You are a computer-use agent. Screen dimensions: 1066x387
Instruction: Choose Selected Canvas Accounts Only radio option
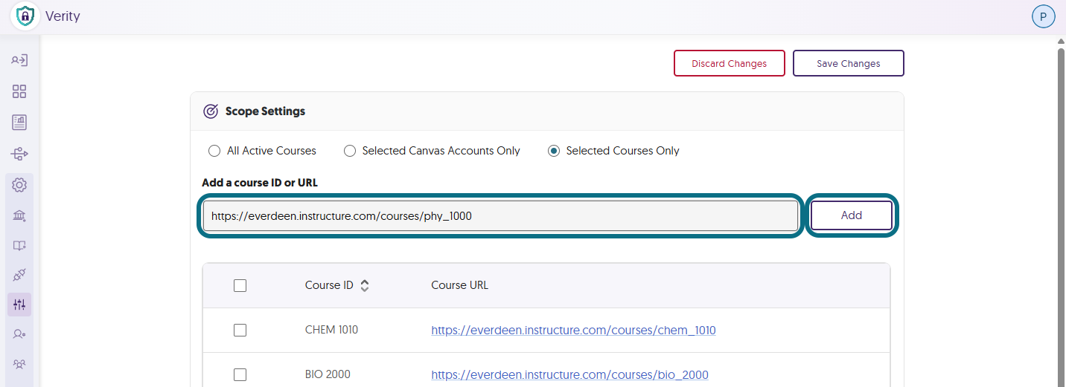tap(350, 151)
